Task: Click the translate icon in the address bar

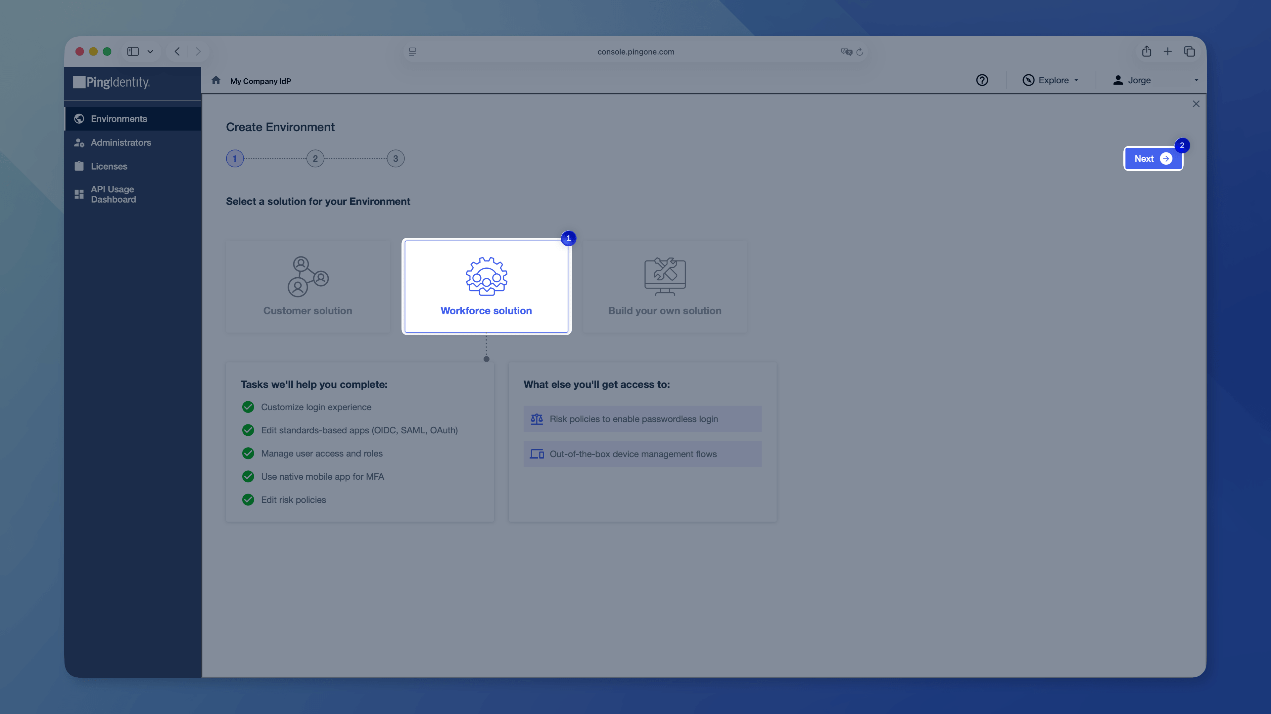Action: click(x=846, y=52)
